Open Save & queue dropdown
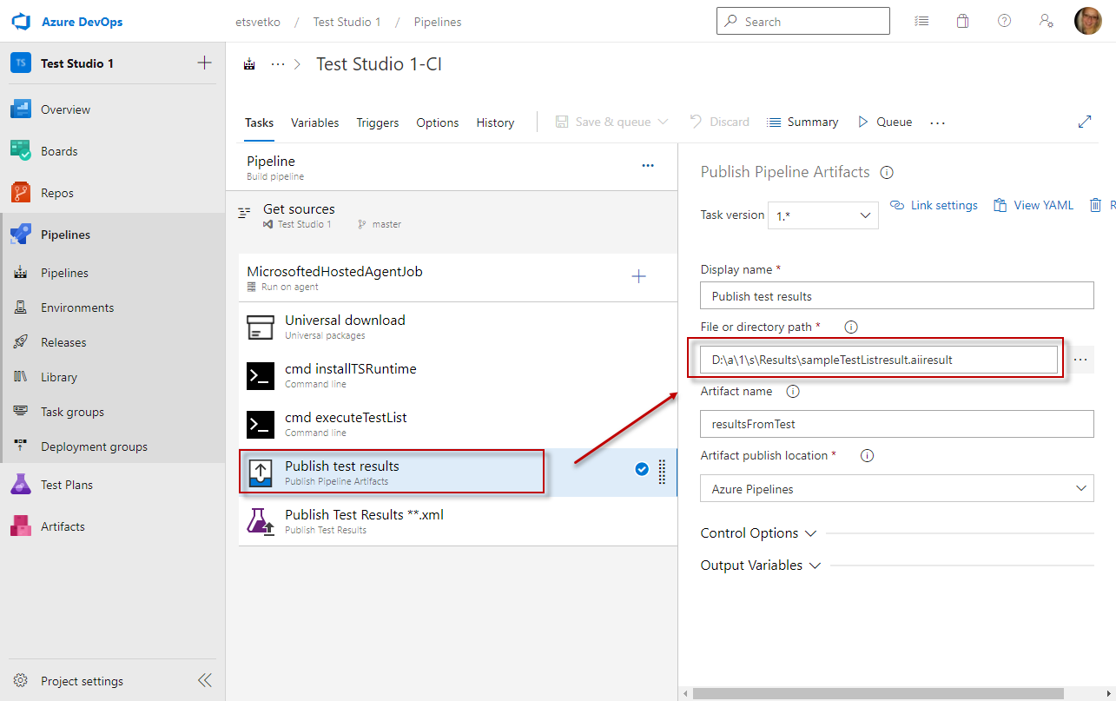 point(612,122)
